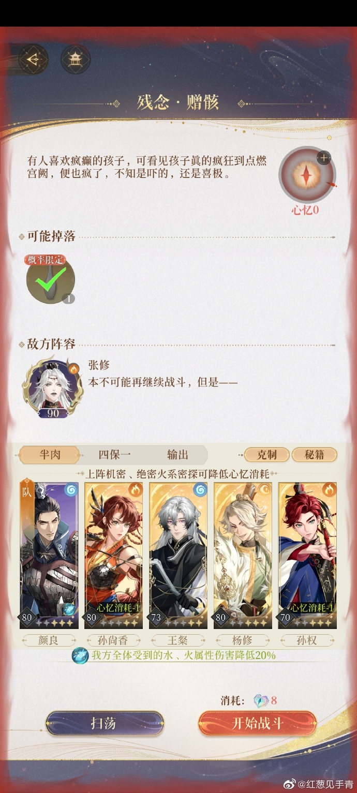Open the 秘籍 button

click(x=314, y=455)
